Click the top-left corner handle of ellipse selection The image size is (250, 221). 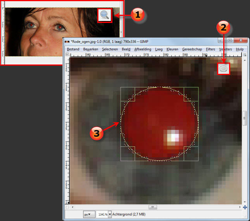tap(128, 94)
